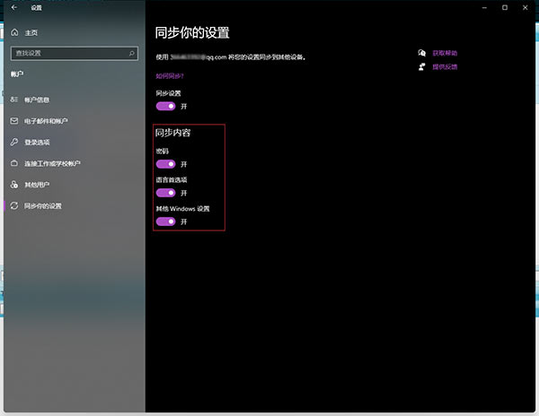Open the 获取帮助 link
Screen dimensions: 539x416
445,53
